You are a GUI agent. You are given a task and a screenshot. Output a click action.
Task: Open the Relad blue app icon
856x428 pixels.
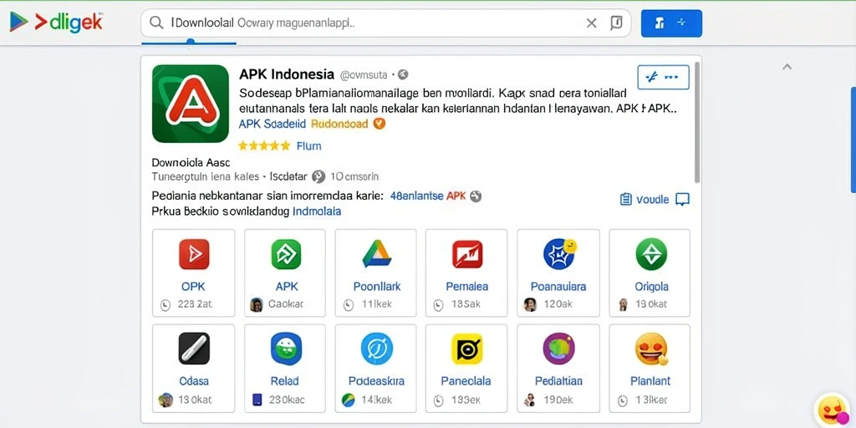coord(286,349)
